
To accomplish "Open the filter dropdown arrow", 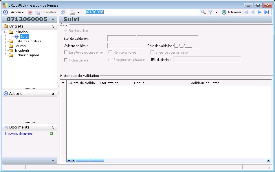I will tap(216, 12).
